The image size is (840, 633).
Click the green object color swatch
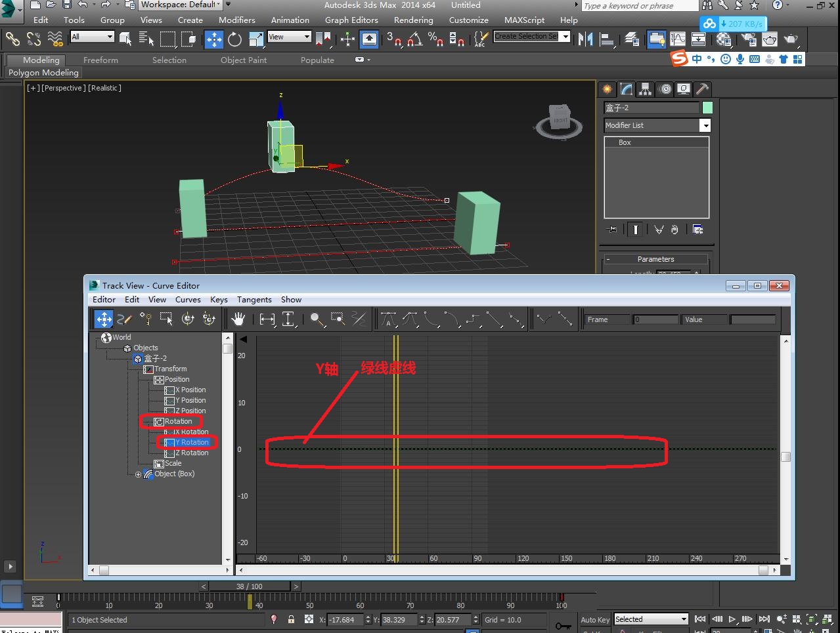click(x=707, y=108)
